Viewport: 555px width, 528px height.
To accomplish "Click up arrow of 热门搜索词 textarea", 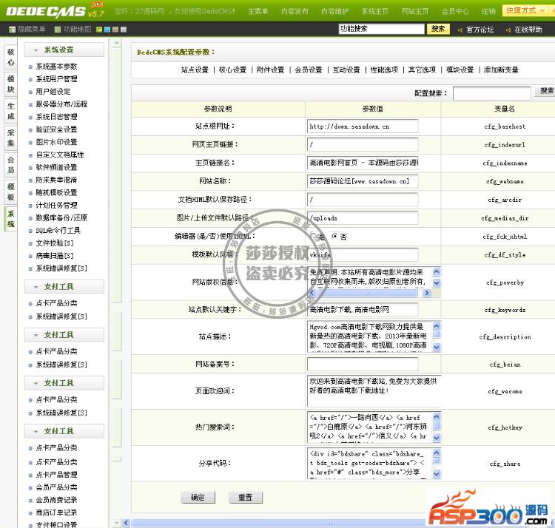I will [x=437, y=416].
